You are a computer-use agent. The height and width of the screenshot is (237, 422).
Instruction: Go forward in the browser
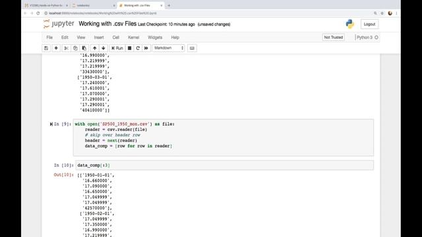pyautogui.click(x=32, y=13)
